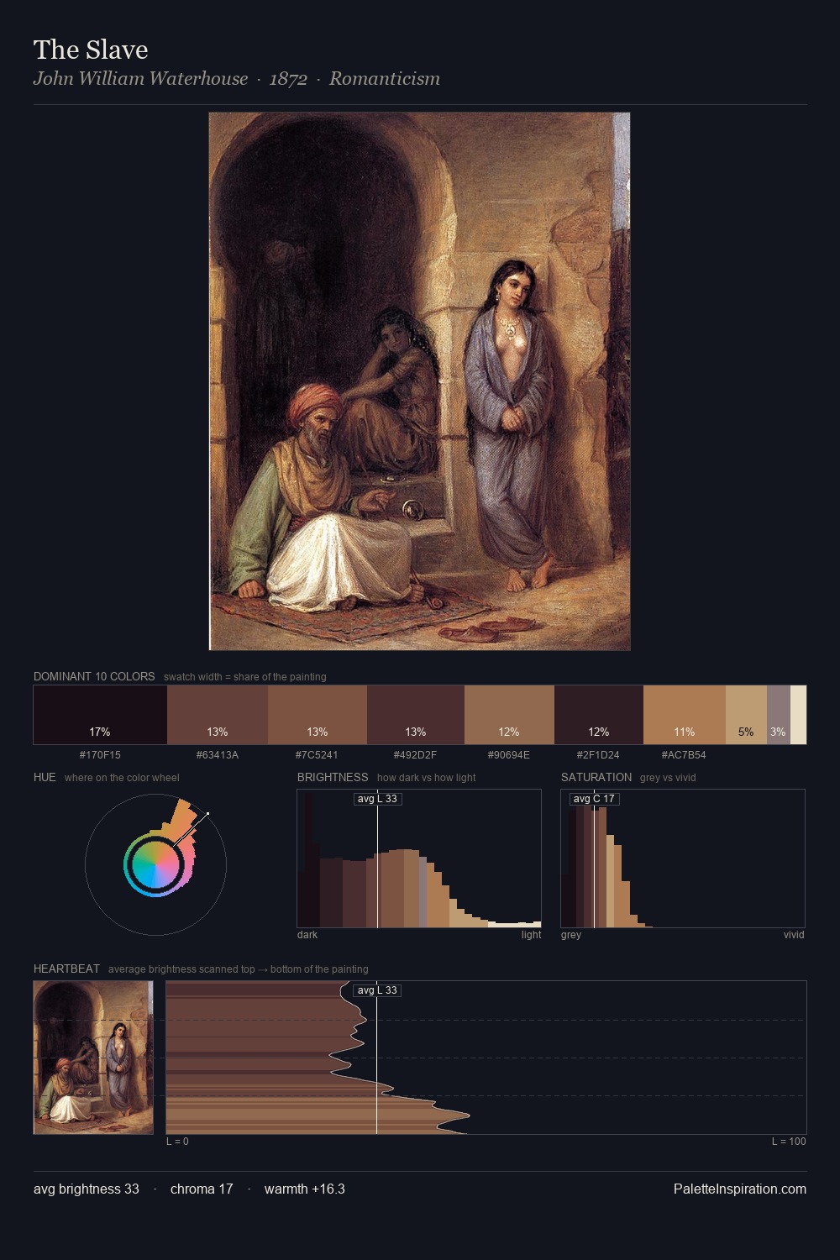
Task: Click the 'light' axis label
Action: pos(532,935)
